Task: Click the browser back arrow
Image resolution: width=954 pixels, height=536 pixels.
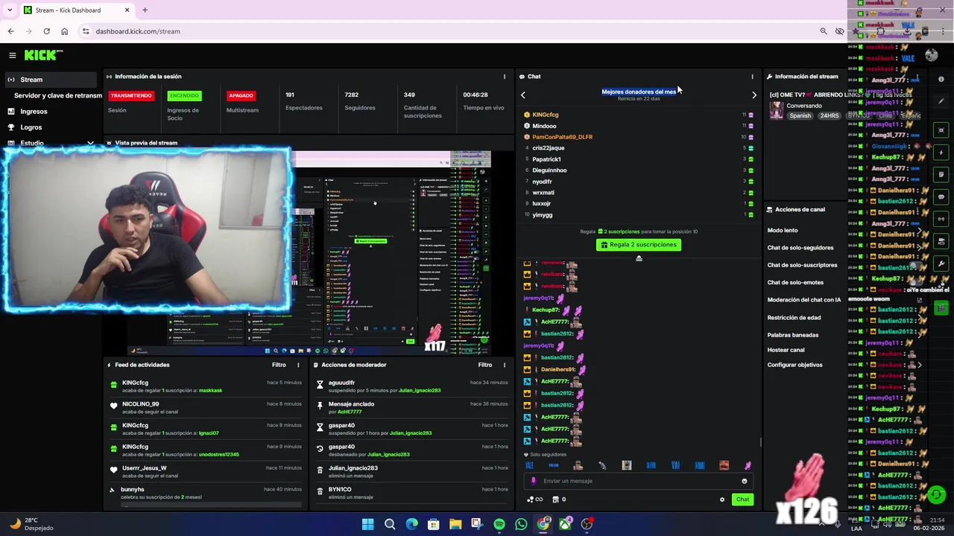Action: [10, 31]
